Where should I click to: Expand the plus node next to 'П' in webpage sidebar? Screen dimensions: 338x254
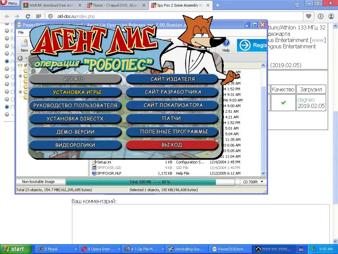coord(7,107)
